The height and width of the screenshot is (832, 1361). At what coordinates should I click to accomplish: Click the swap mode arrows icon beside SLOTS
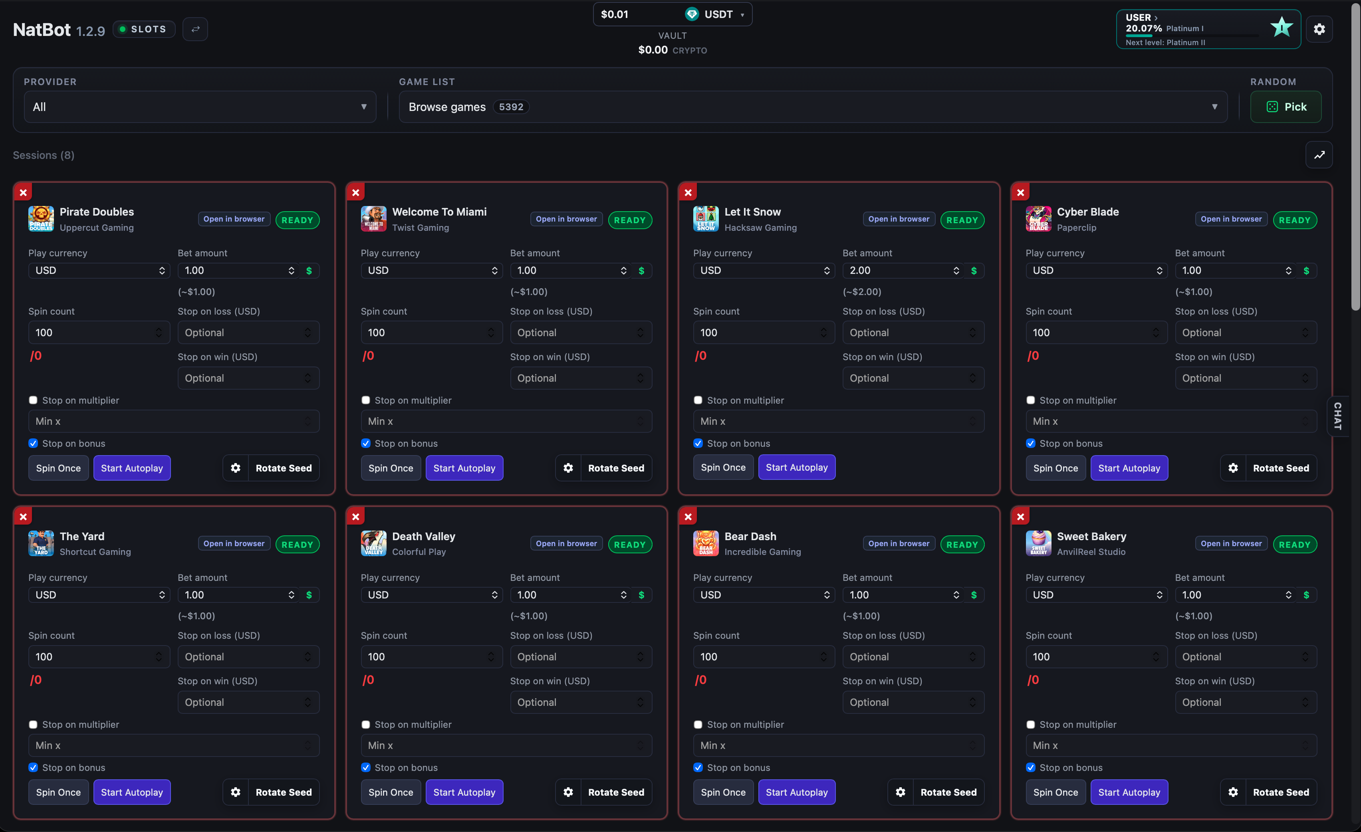tap(195, 29)
